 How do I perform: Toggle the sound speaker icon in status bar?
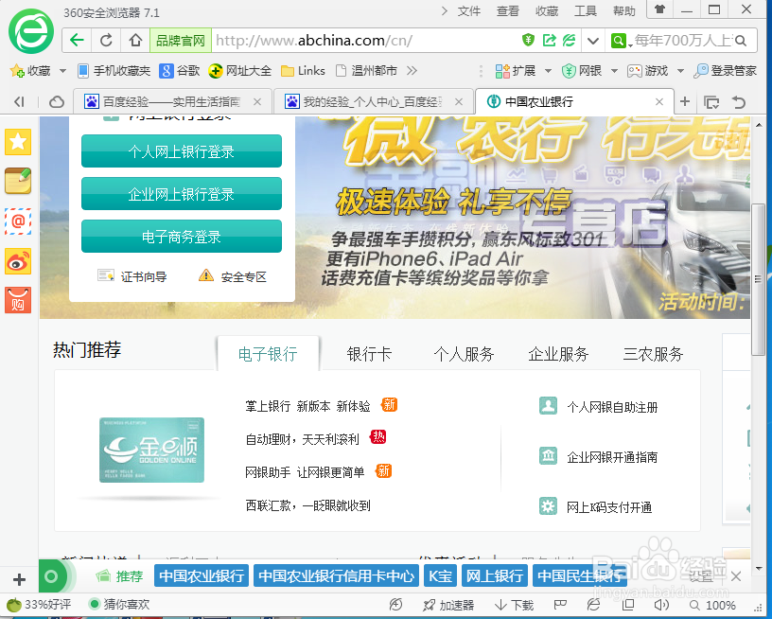660,605
